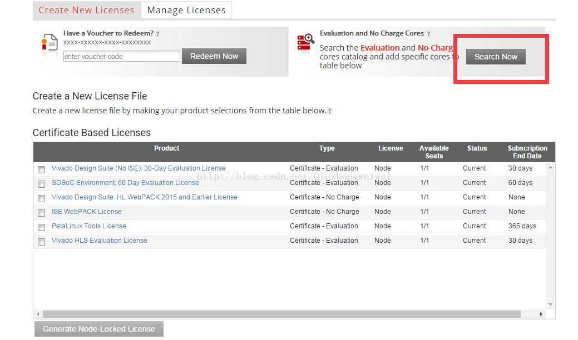The width and height of the screenshot is (578, 340).
Task: Check PetaLinux Tools License checkbox
Action: point(41,227)
